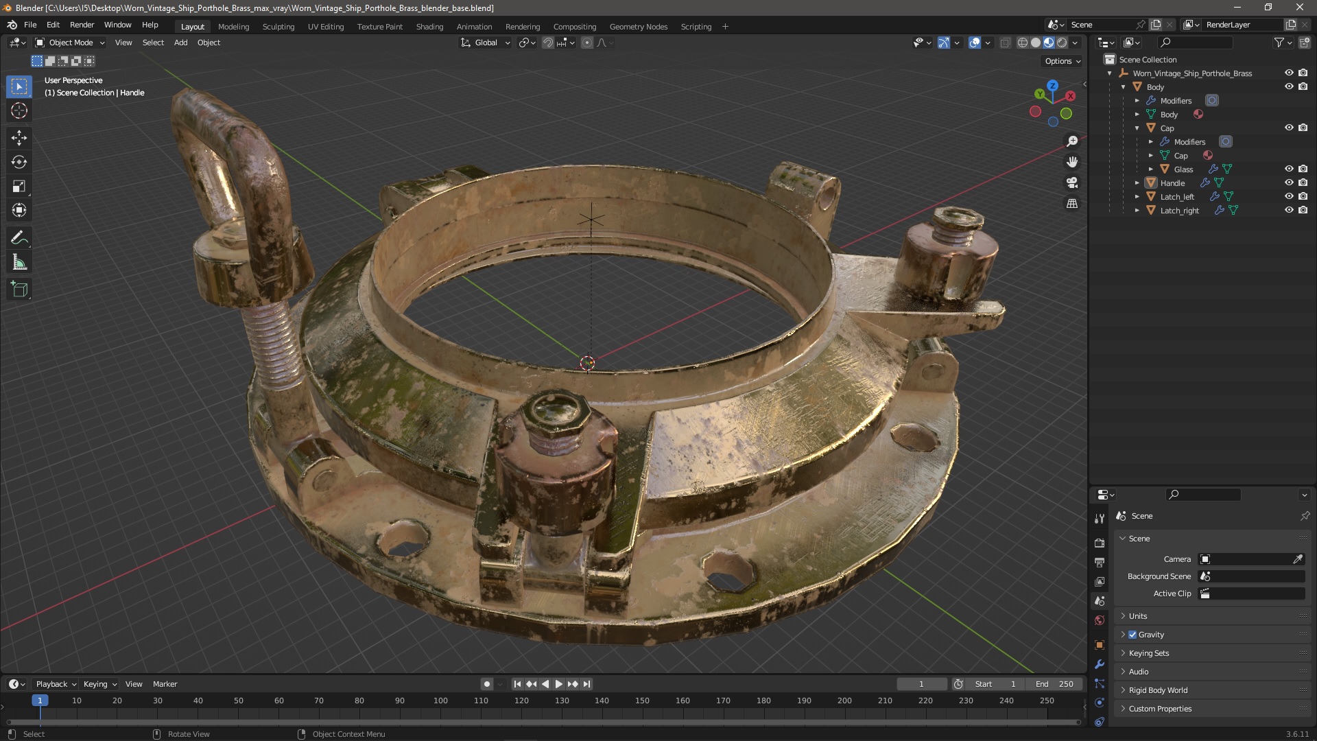Click the viewport zoom magnifier icon
Image resolution: width=1317 pixels, height=741 pixels.
click(x=1072, y=141)
